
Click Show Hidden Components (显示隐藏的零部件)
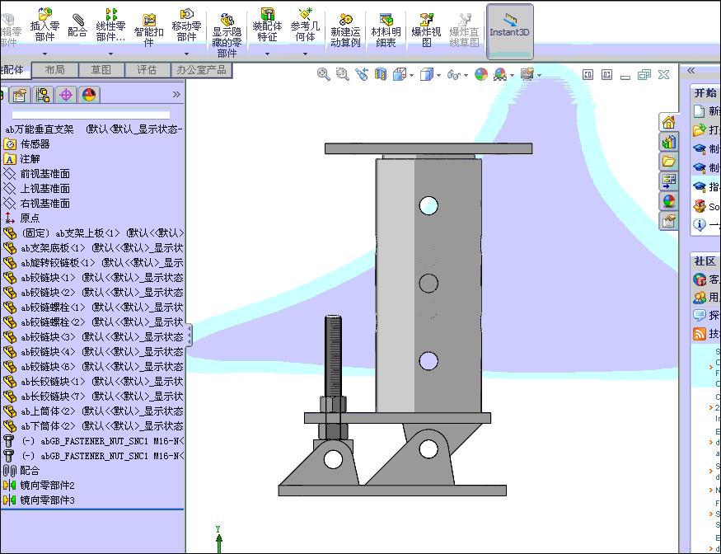pos(227,35)
